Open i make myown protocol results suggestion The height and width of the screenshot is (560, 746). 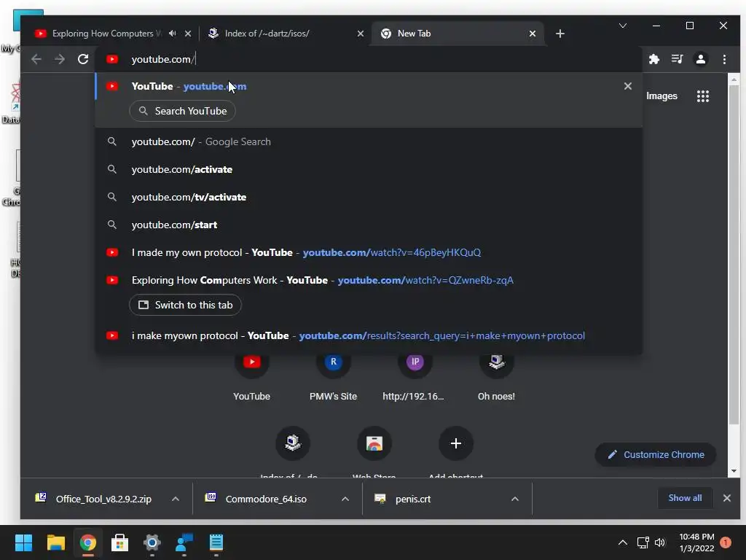point(369,335)
